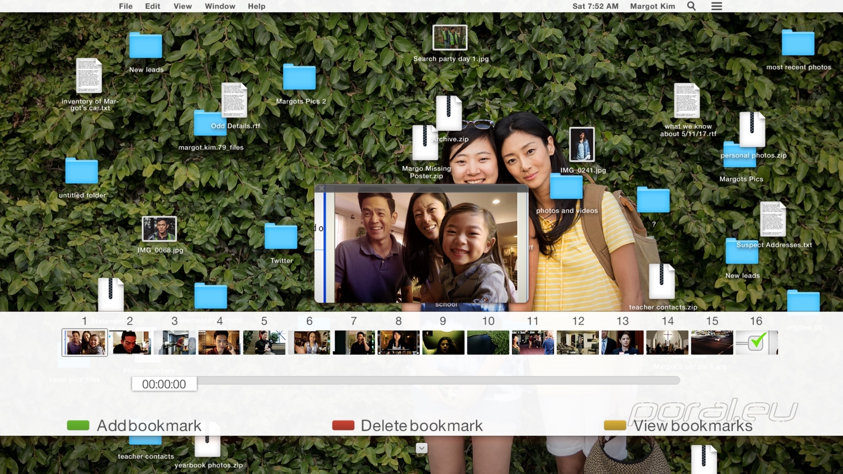Click the Delete bookmark button
Screen dimensions: 843x474
pyautogui.click(x=407, y=425)
